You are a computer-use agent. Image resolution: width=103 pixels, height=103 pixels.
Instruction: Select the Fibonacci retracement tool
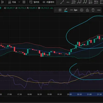[73, 2]
